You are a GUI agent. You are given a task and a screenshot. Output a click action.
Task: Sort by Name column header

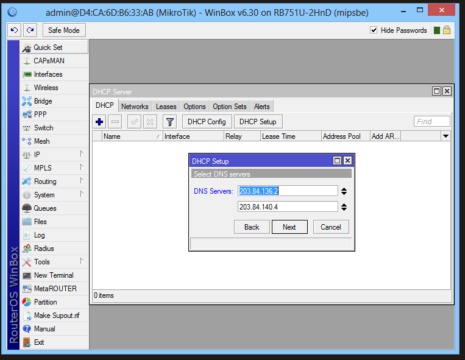click(132, 136)
